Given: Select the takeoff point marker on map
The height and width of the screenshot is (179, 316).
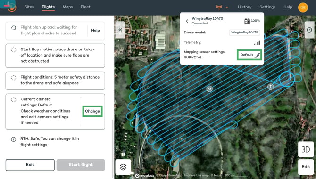Looking at the screenshot, I should tap(270, 87).
